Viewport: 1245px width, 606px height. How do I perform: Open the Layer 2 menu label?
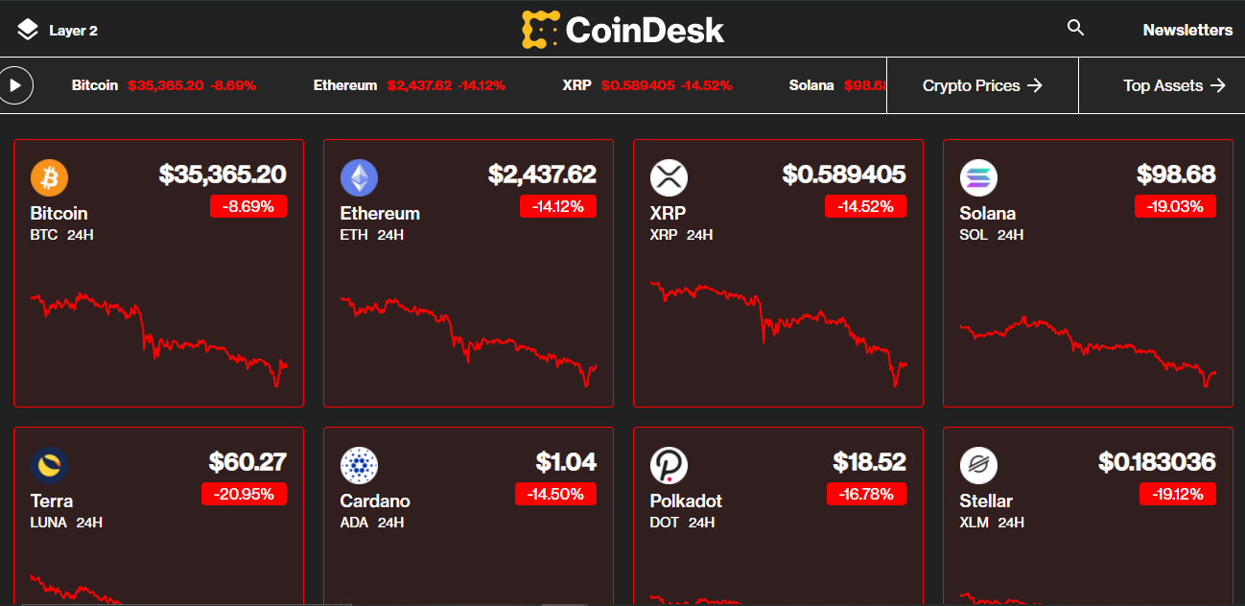(73, 31)
